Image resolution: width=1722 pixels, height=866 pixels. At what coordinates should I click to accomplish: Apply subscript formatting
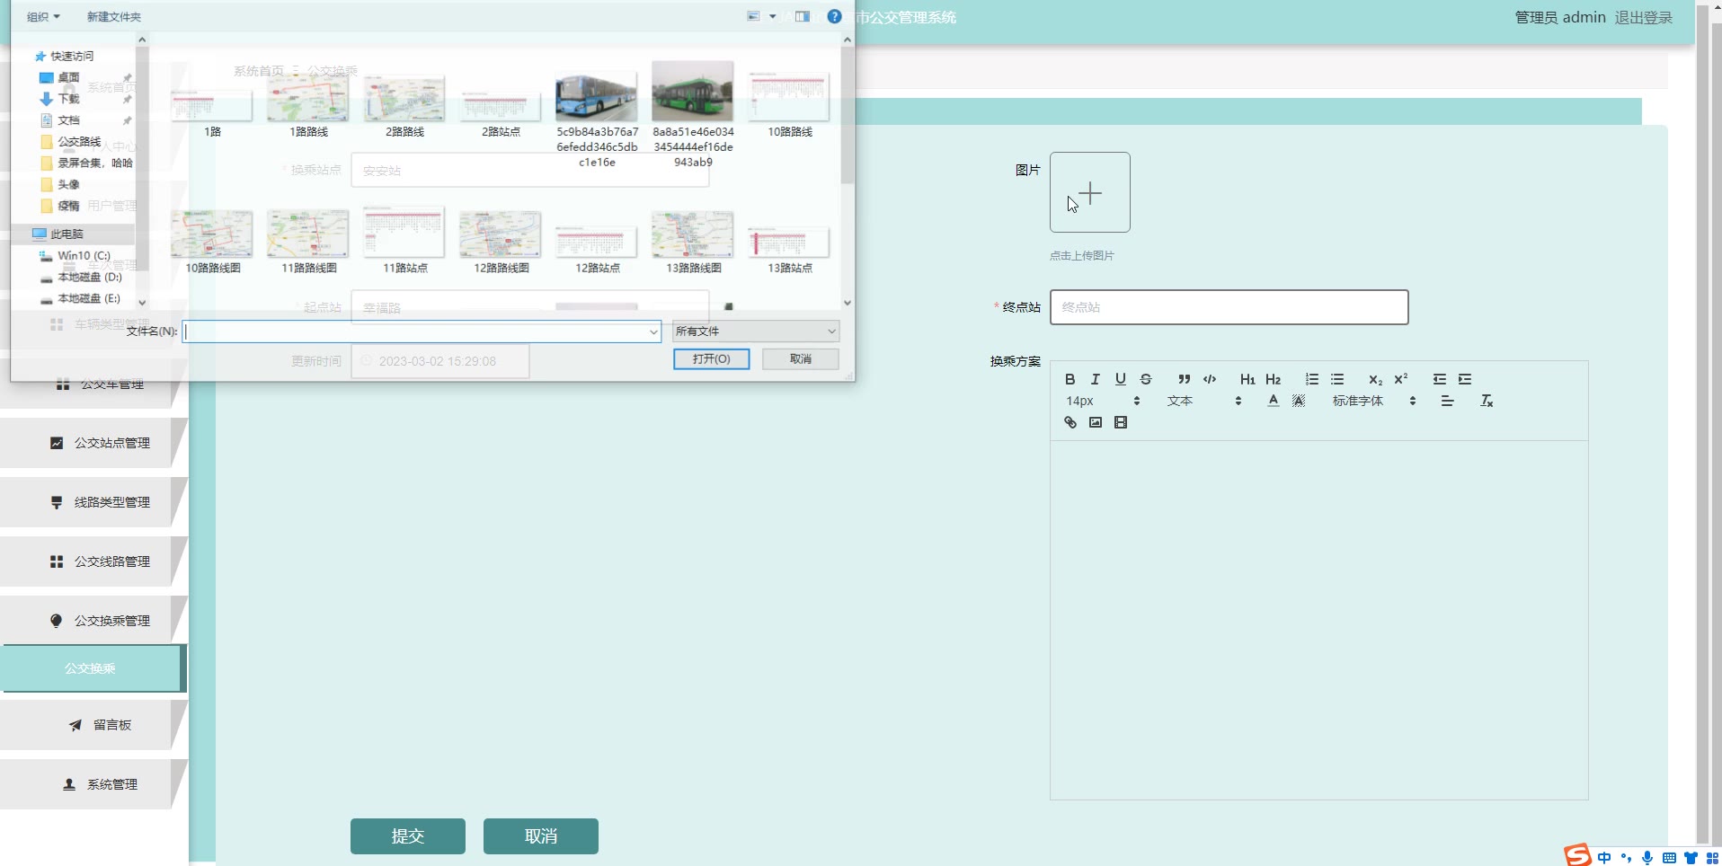tap(1375, 379)
